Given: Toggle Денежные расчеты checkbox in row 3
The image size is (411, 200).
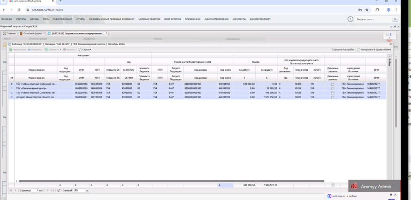Looking at the screenshot, I should pos(333,97).
